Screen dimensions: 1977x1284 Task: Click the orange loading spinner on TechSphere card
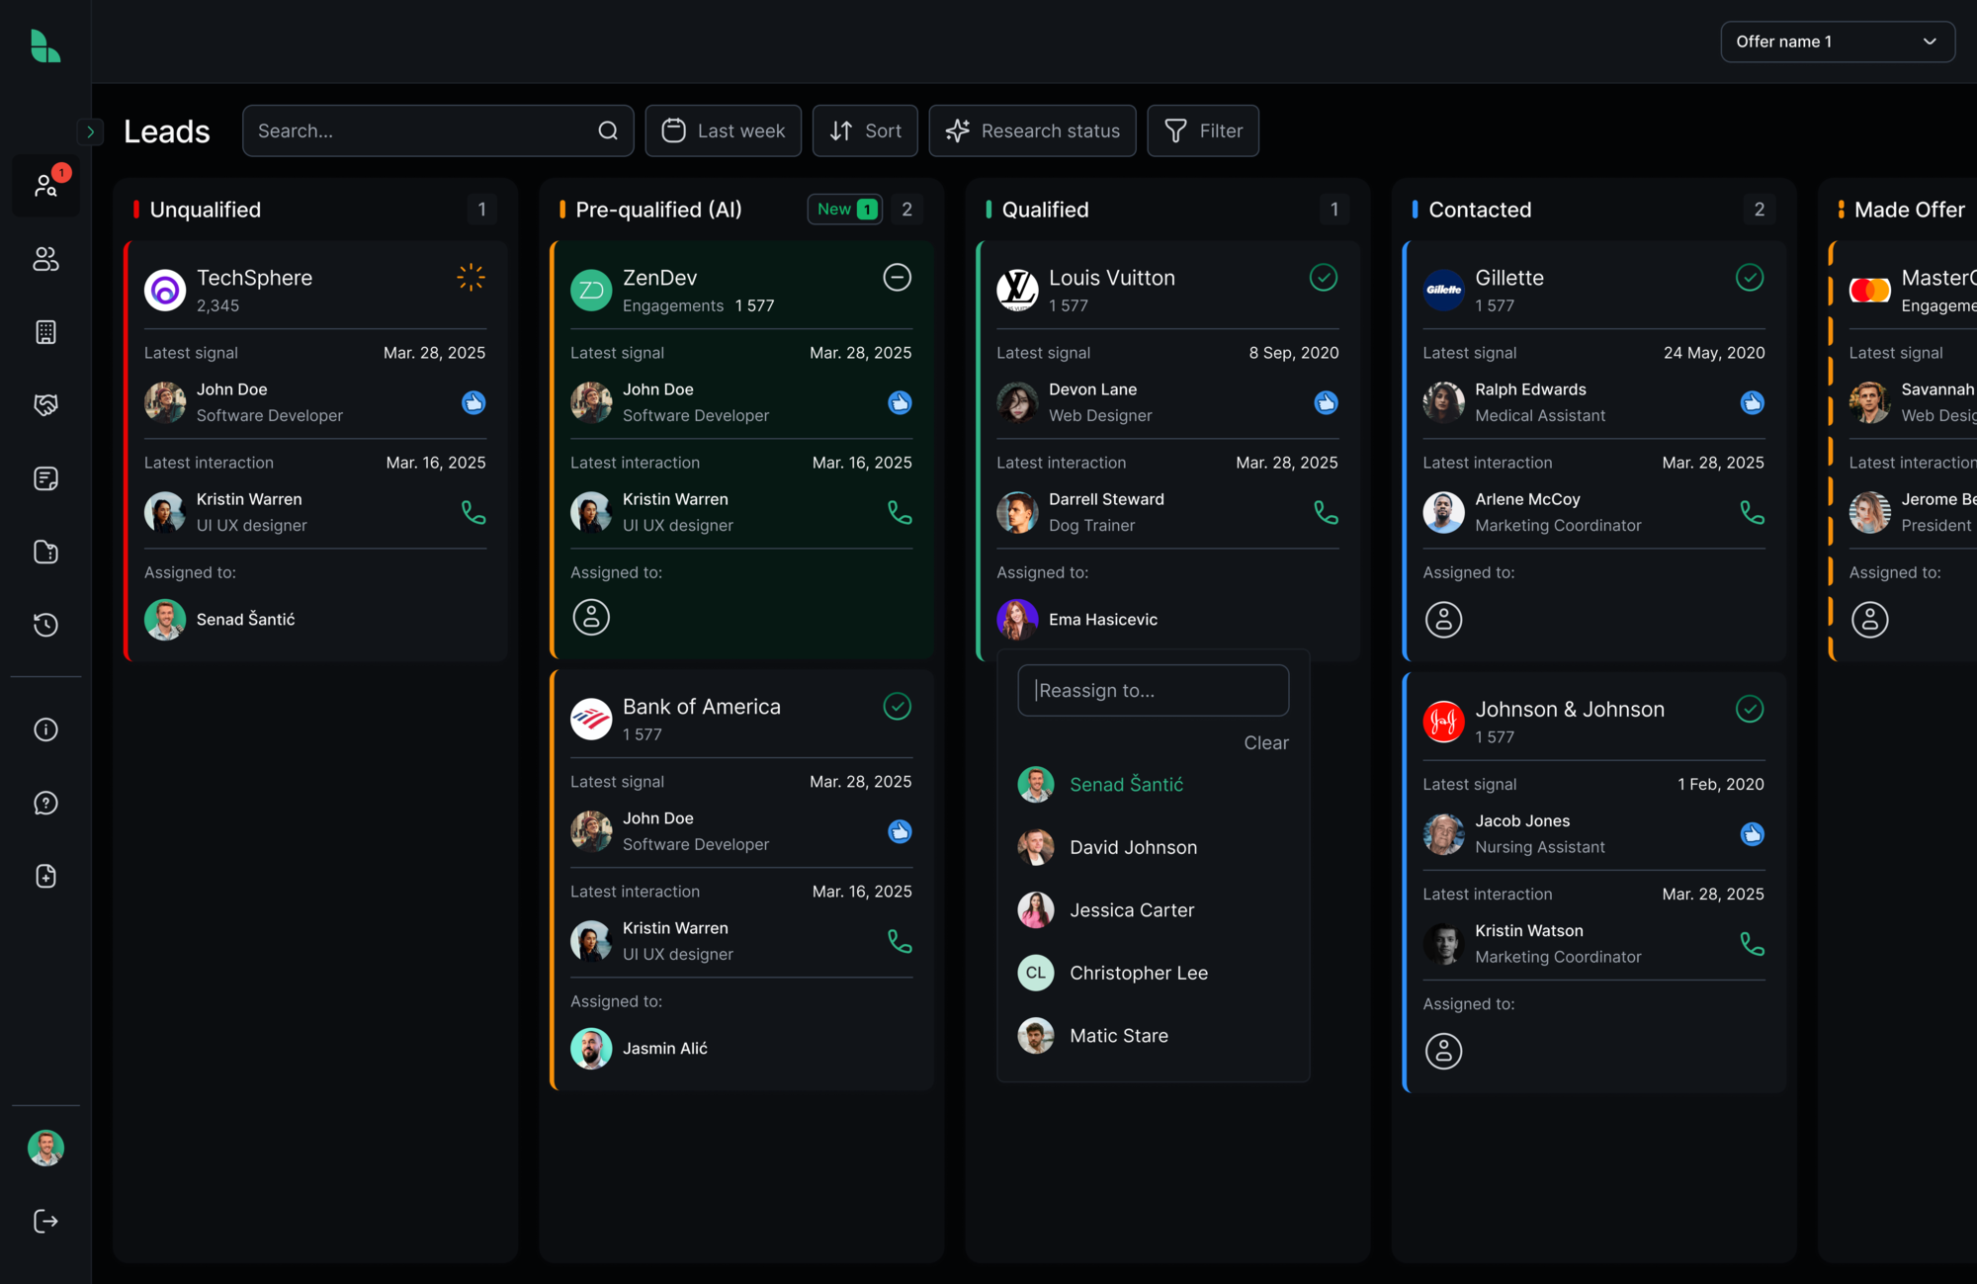coord(472,278)
